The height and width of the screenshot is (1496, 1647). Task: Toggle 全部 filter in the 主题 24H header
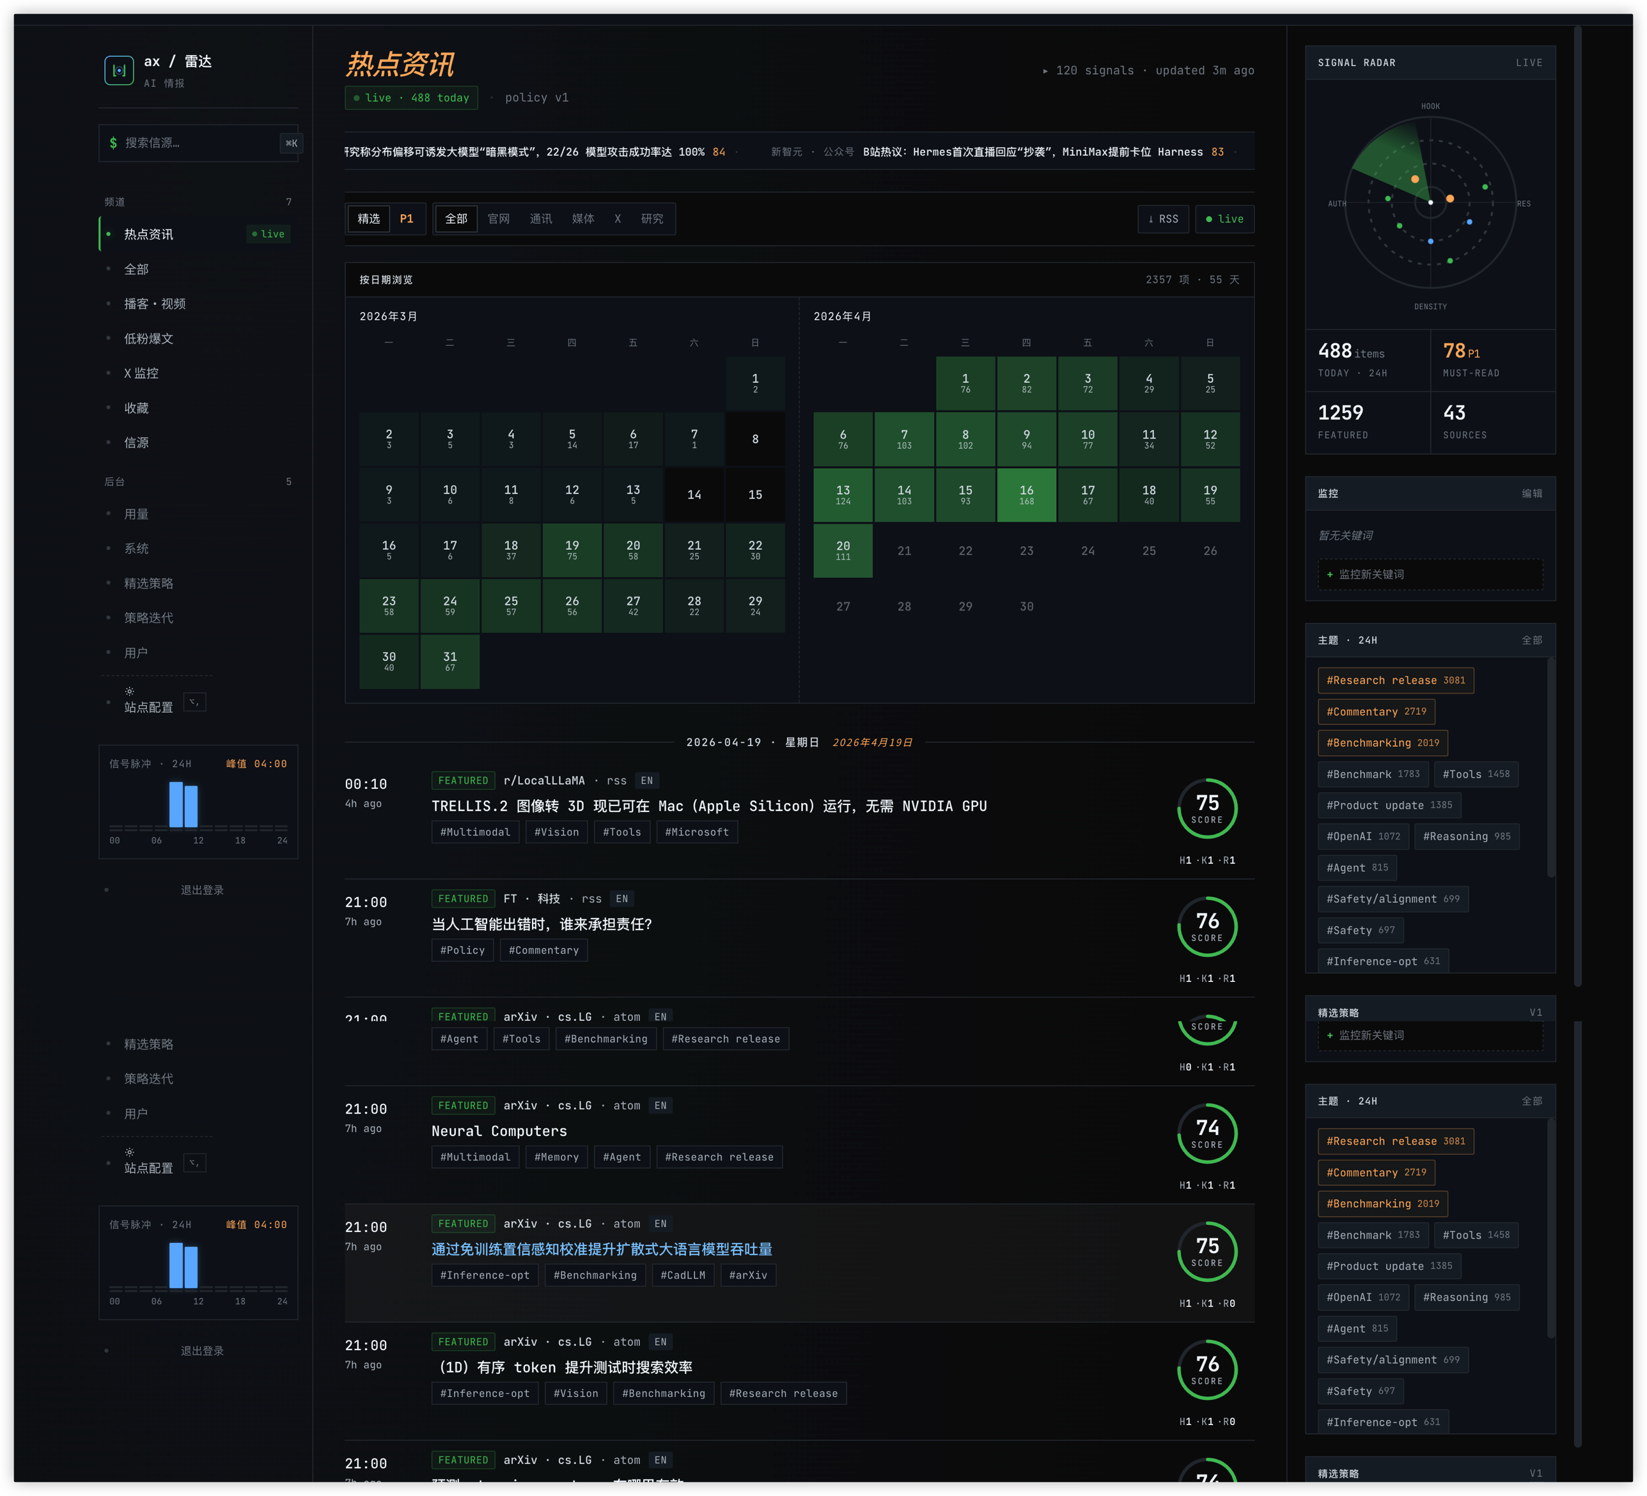[1532, 641]
